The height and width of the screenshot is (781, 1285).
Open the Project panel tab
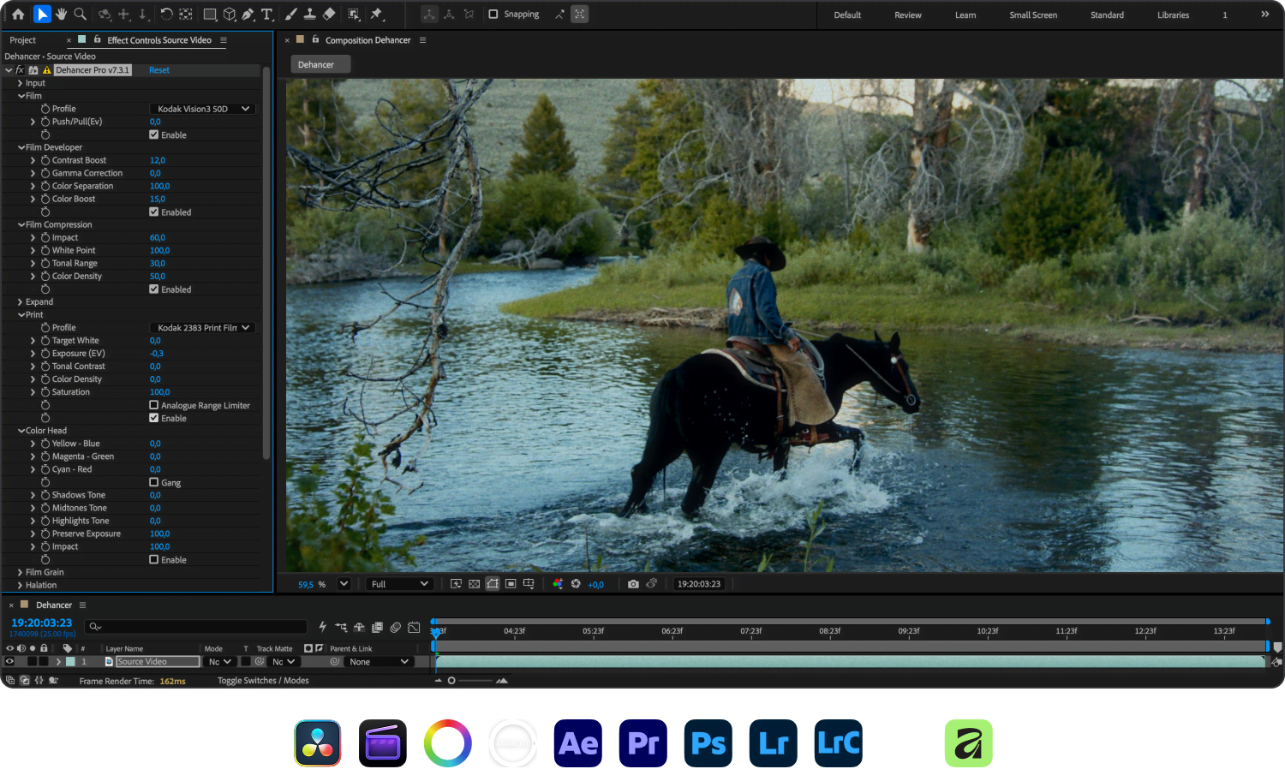[23, 40]
